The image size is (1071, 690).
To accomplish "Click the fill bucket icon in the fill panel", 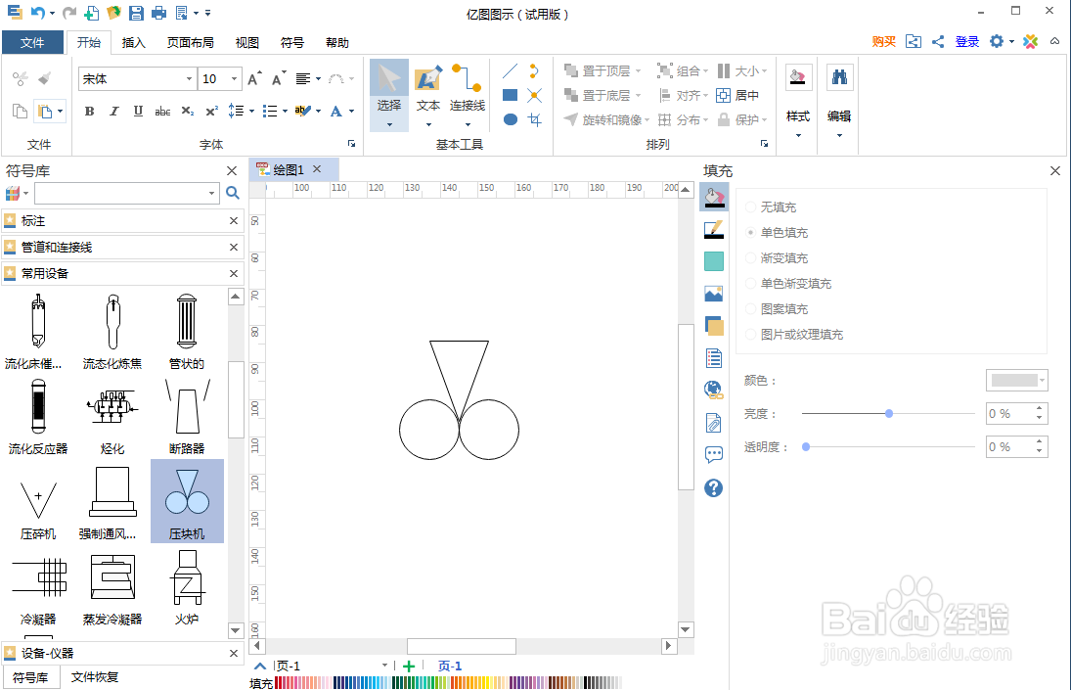I will (713, 197).
